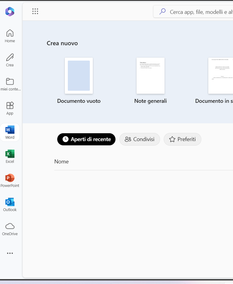Launch PowerPoint from the sidebar

(x=10, y=181)
